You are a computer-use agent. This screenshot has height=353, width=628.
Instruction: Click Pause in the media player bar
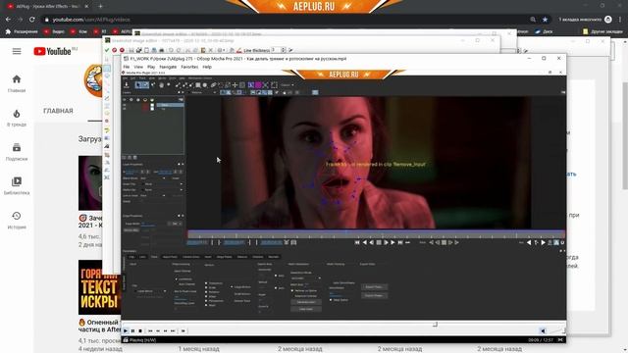(x=133, y=331)
